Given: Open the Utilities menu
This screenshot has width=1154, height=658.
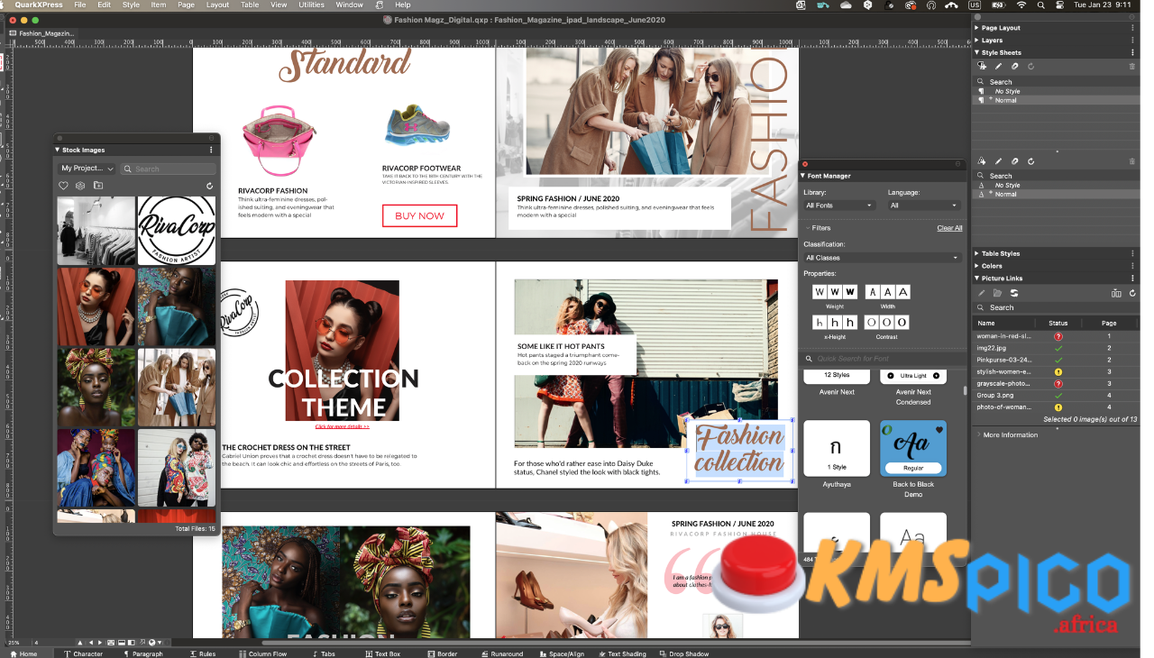Looking at the screenshot, I should (x=311, y=5).
